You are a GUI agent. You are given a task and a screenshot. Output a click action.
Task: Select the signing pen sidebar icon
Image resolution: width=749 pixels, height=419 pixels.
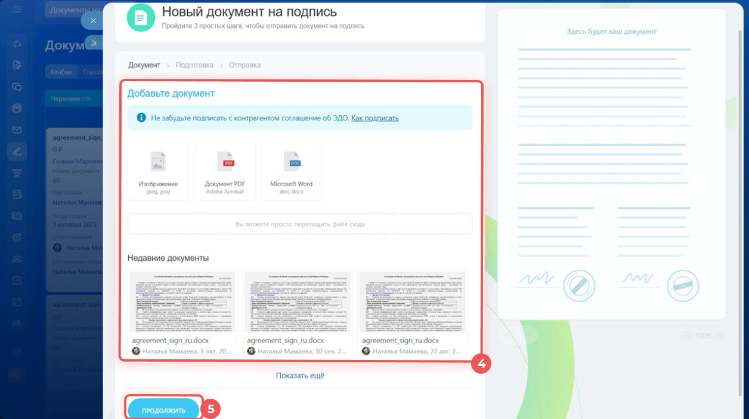[x=17, y=152]
